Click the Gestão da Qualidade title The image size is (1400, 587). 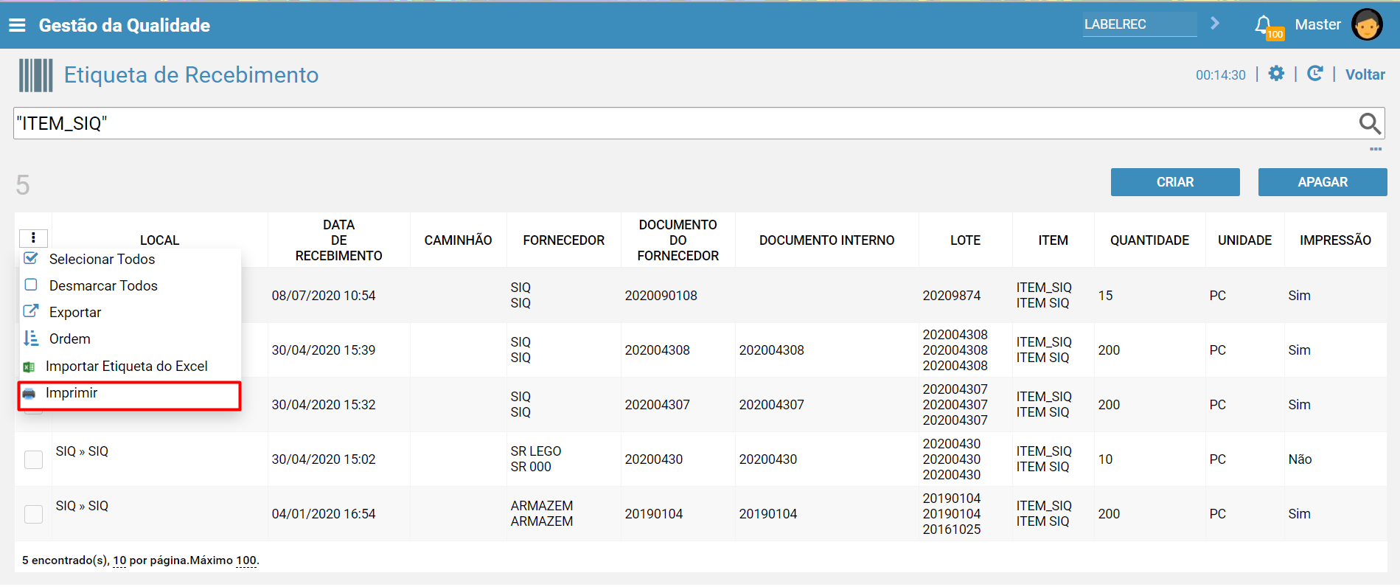(x=125, y=25)
